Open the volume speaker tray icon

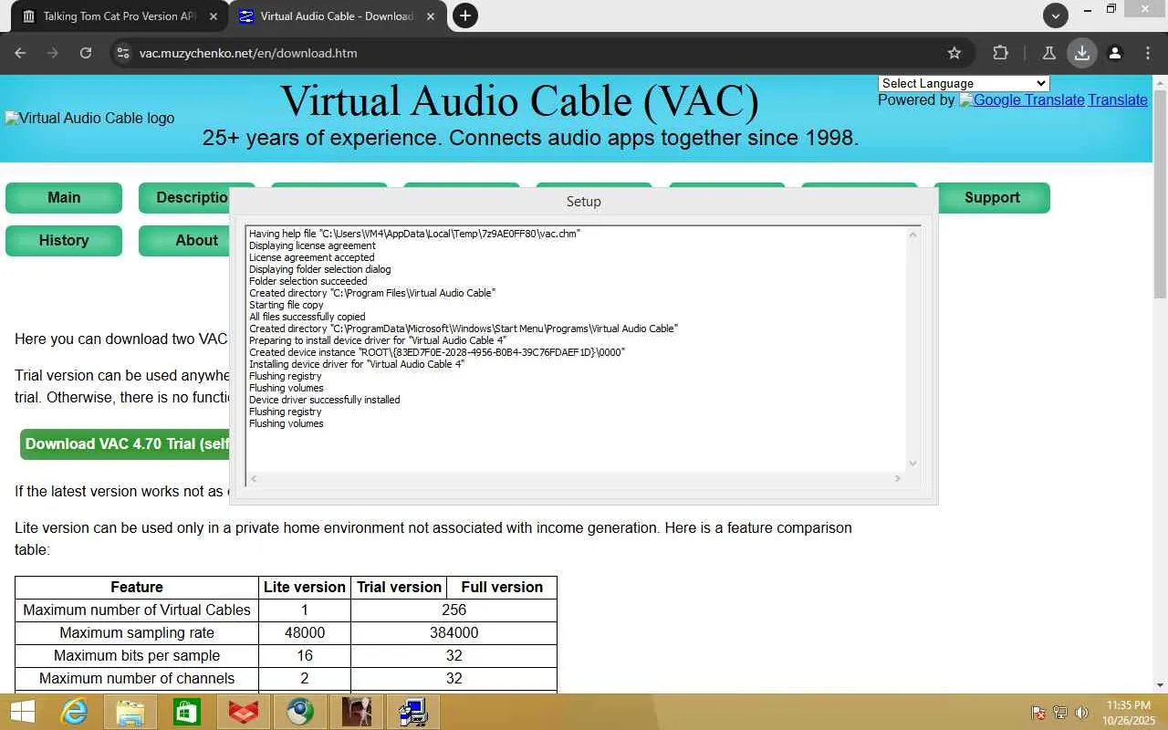1081,713
